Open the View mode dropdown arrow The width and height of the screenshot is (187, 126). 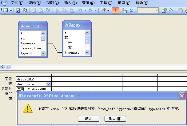coord(11,11)
